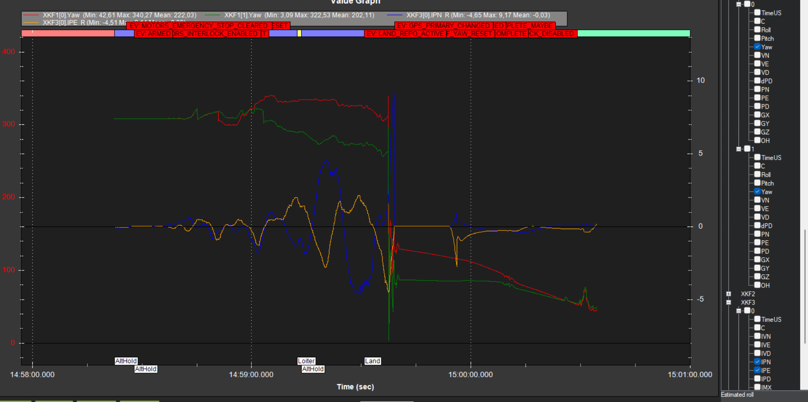Click the XKF3[0].IPE legend entry
The width and height of the screenshot is (808, 402).
pos(104,22)
